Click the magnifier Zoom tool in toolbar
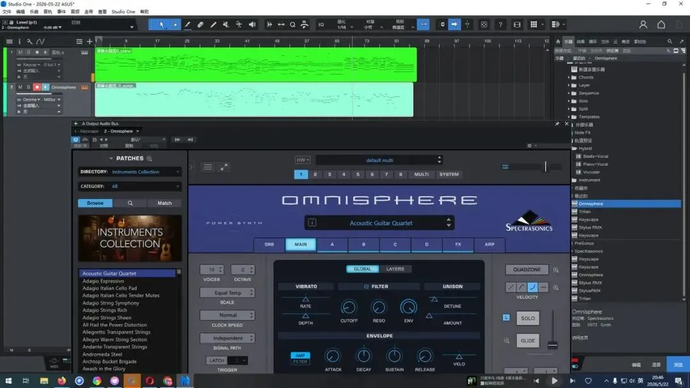Screen dimensions: 690x388 tap(293, 25)
